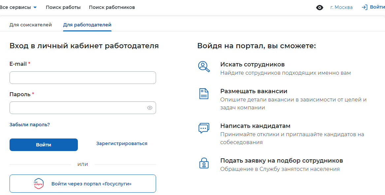Click the search employees magnifier icon

[x=204, y=66]
